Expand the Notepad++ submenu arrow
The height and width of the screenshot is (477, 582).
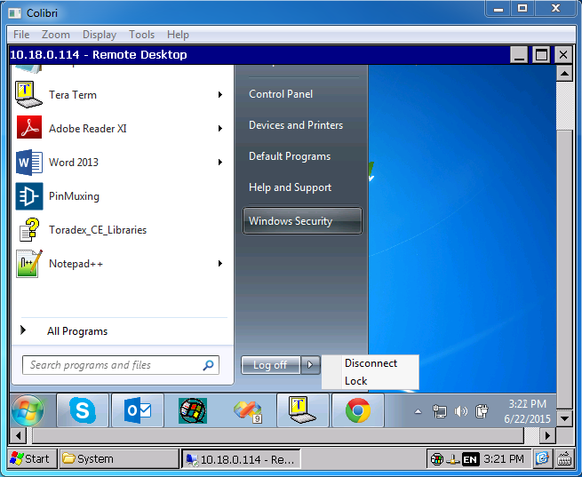(x=220, y=263)
